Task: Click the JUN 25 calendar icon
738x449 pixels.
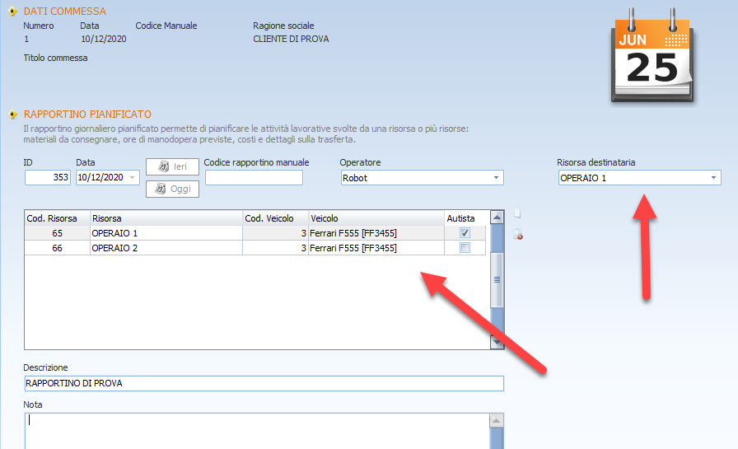Action: pos(652,57)
